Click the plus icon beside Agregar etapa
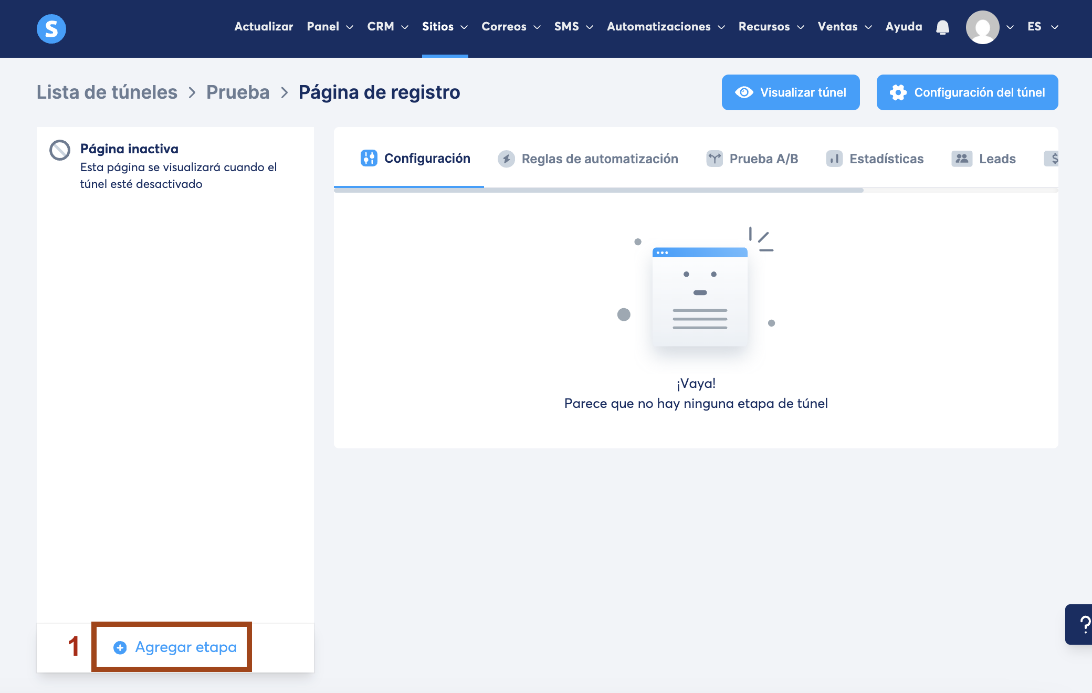Viewport: 1092px width, 693px height. tap(120, 647)
